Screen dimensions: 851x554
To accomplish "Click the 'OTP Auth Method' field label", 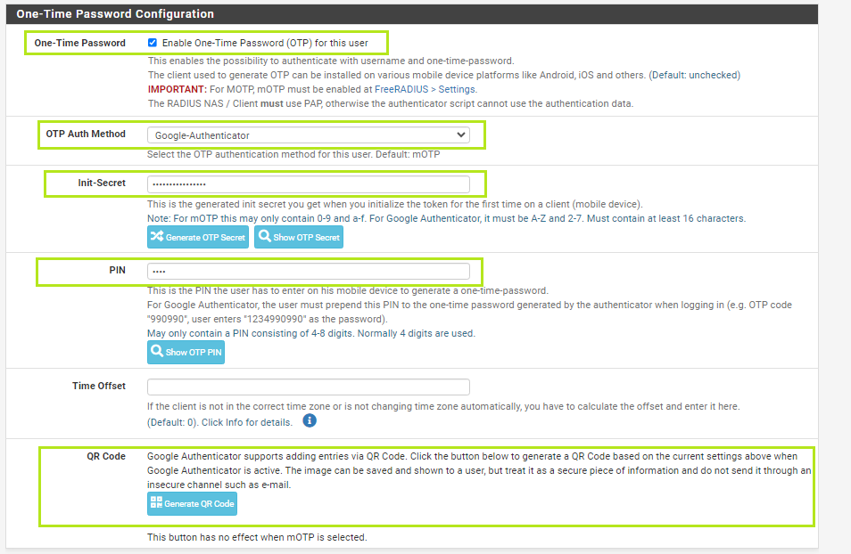I will point(86,134).
